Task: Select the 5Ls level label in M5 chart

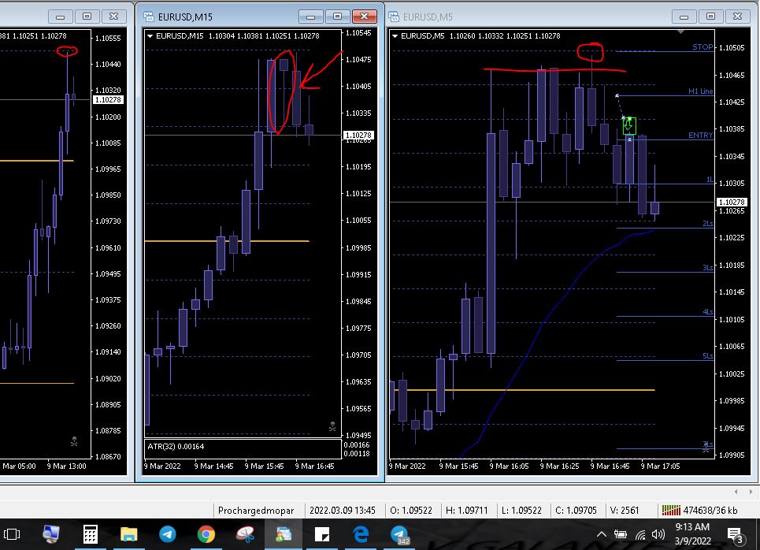Action: point(708,356)
